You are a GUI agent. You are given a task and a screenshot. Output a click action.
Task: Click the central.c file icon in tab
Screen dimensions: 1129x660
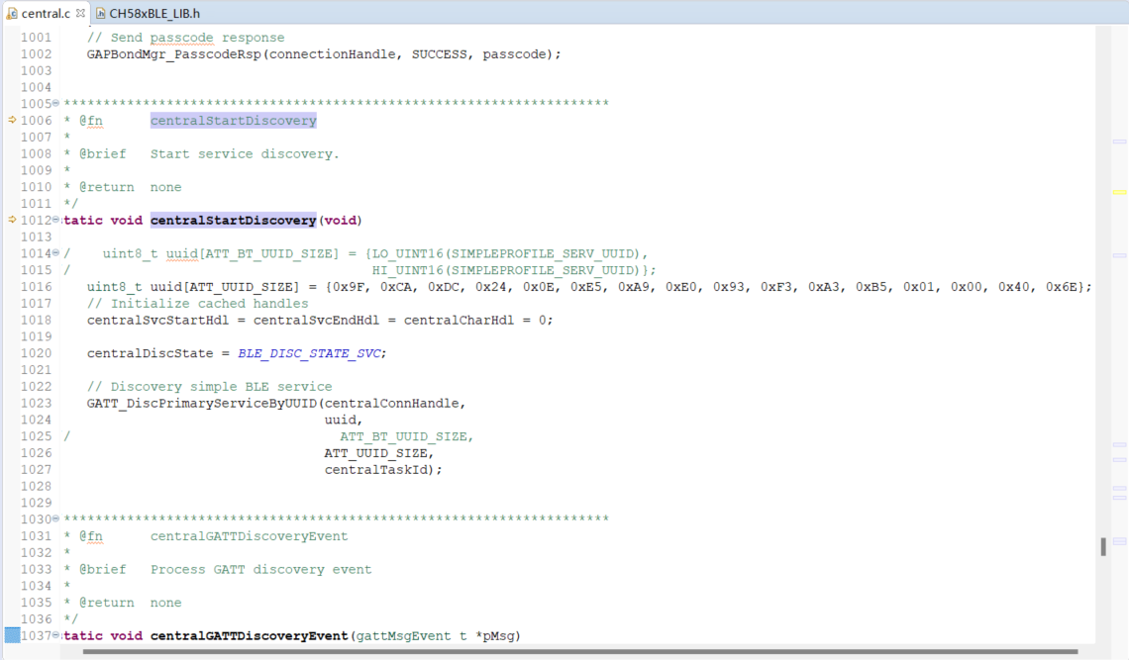11,13
